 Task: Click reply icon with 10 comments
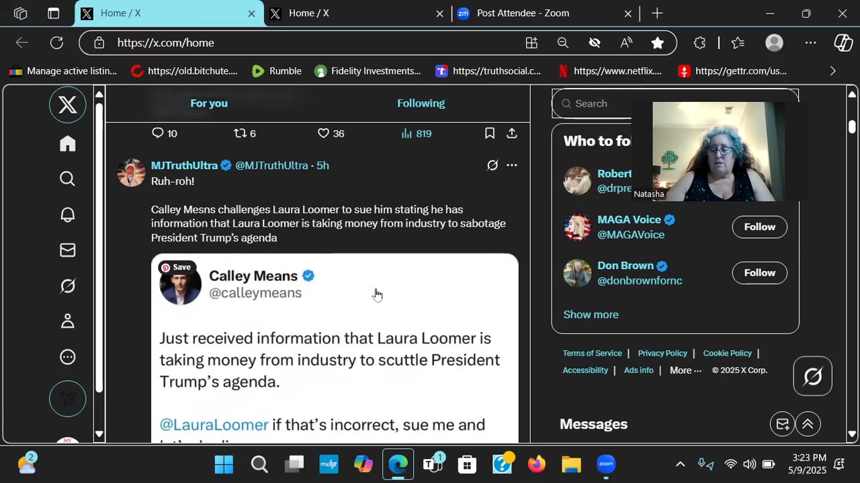click(165, 133)
